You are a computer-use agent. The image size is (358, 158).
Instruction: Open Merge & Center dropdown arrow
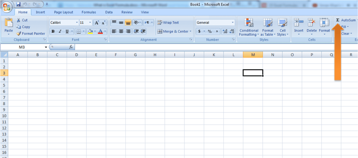(191, 31)
